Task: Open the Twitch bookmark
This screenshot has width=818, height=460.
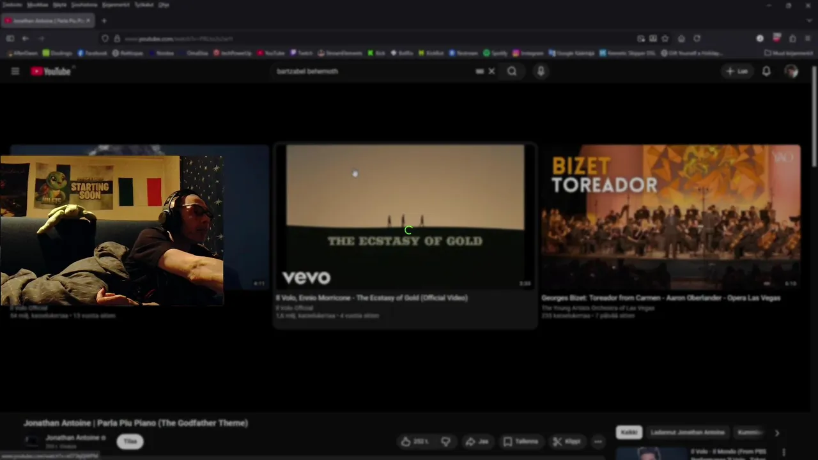Action: point(302,53)
